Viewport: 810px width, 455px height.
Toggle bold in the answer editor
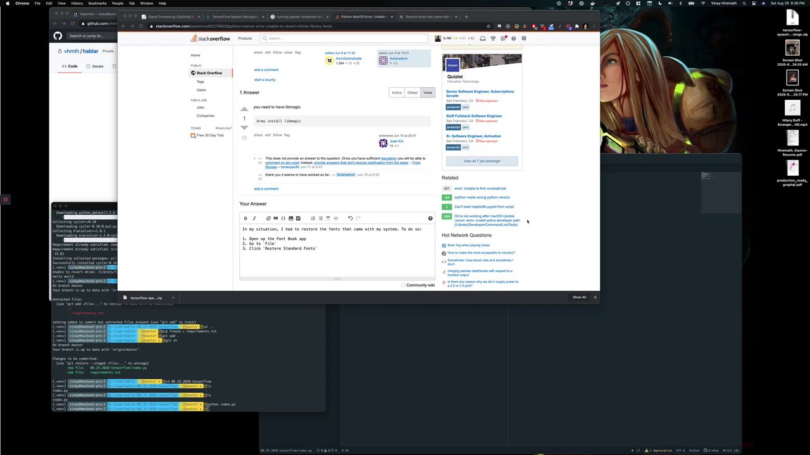tap(246, 219)
